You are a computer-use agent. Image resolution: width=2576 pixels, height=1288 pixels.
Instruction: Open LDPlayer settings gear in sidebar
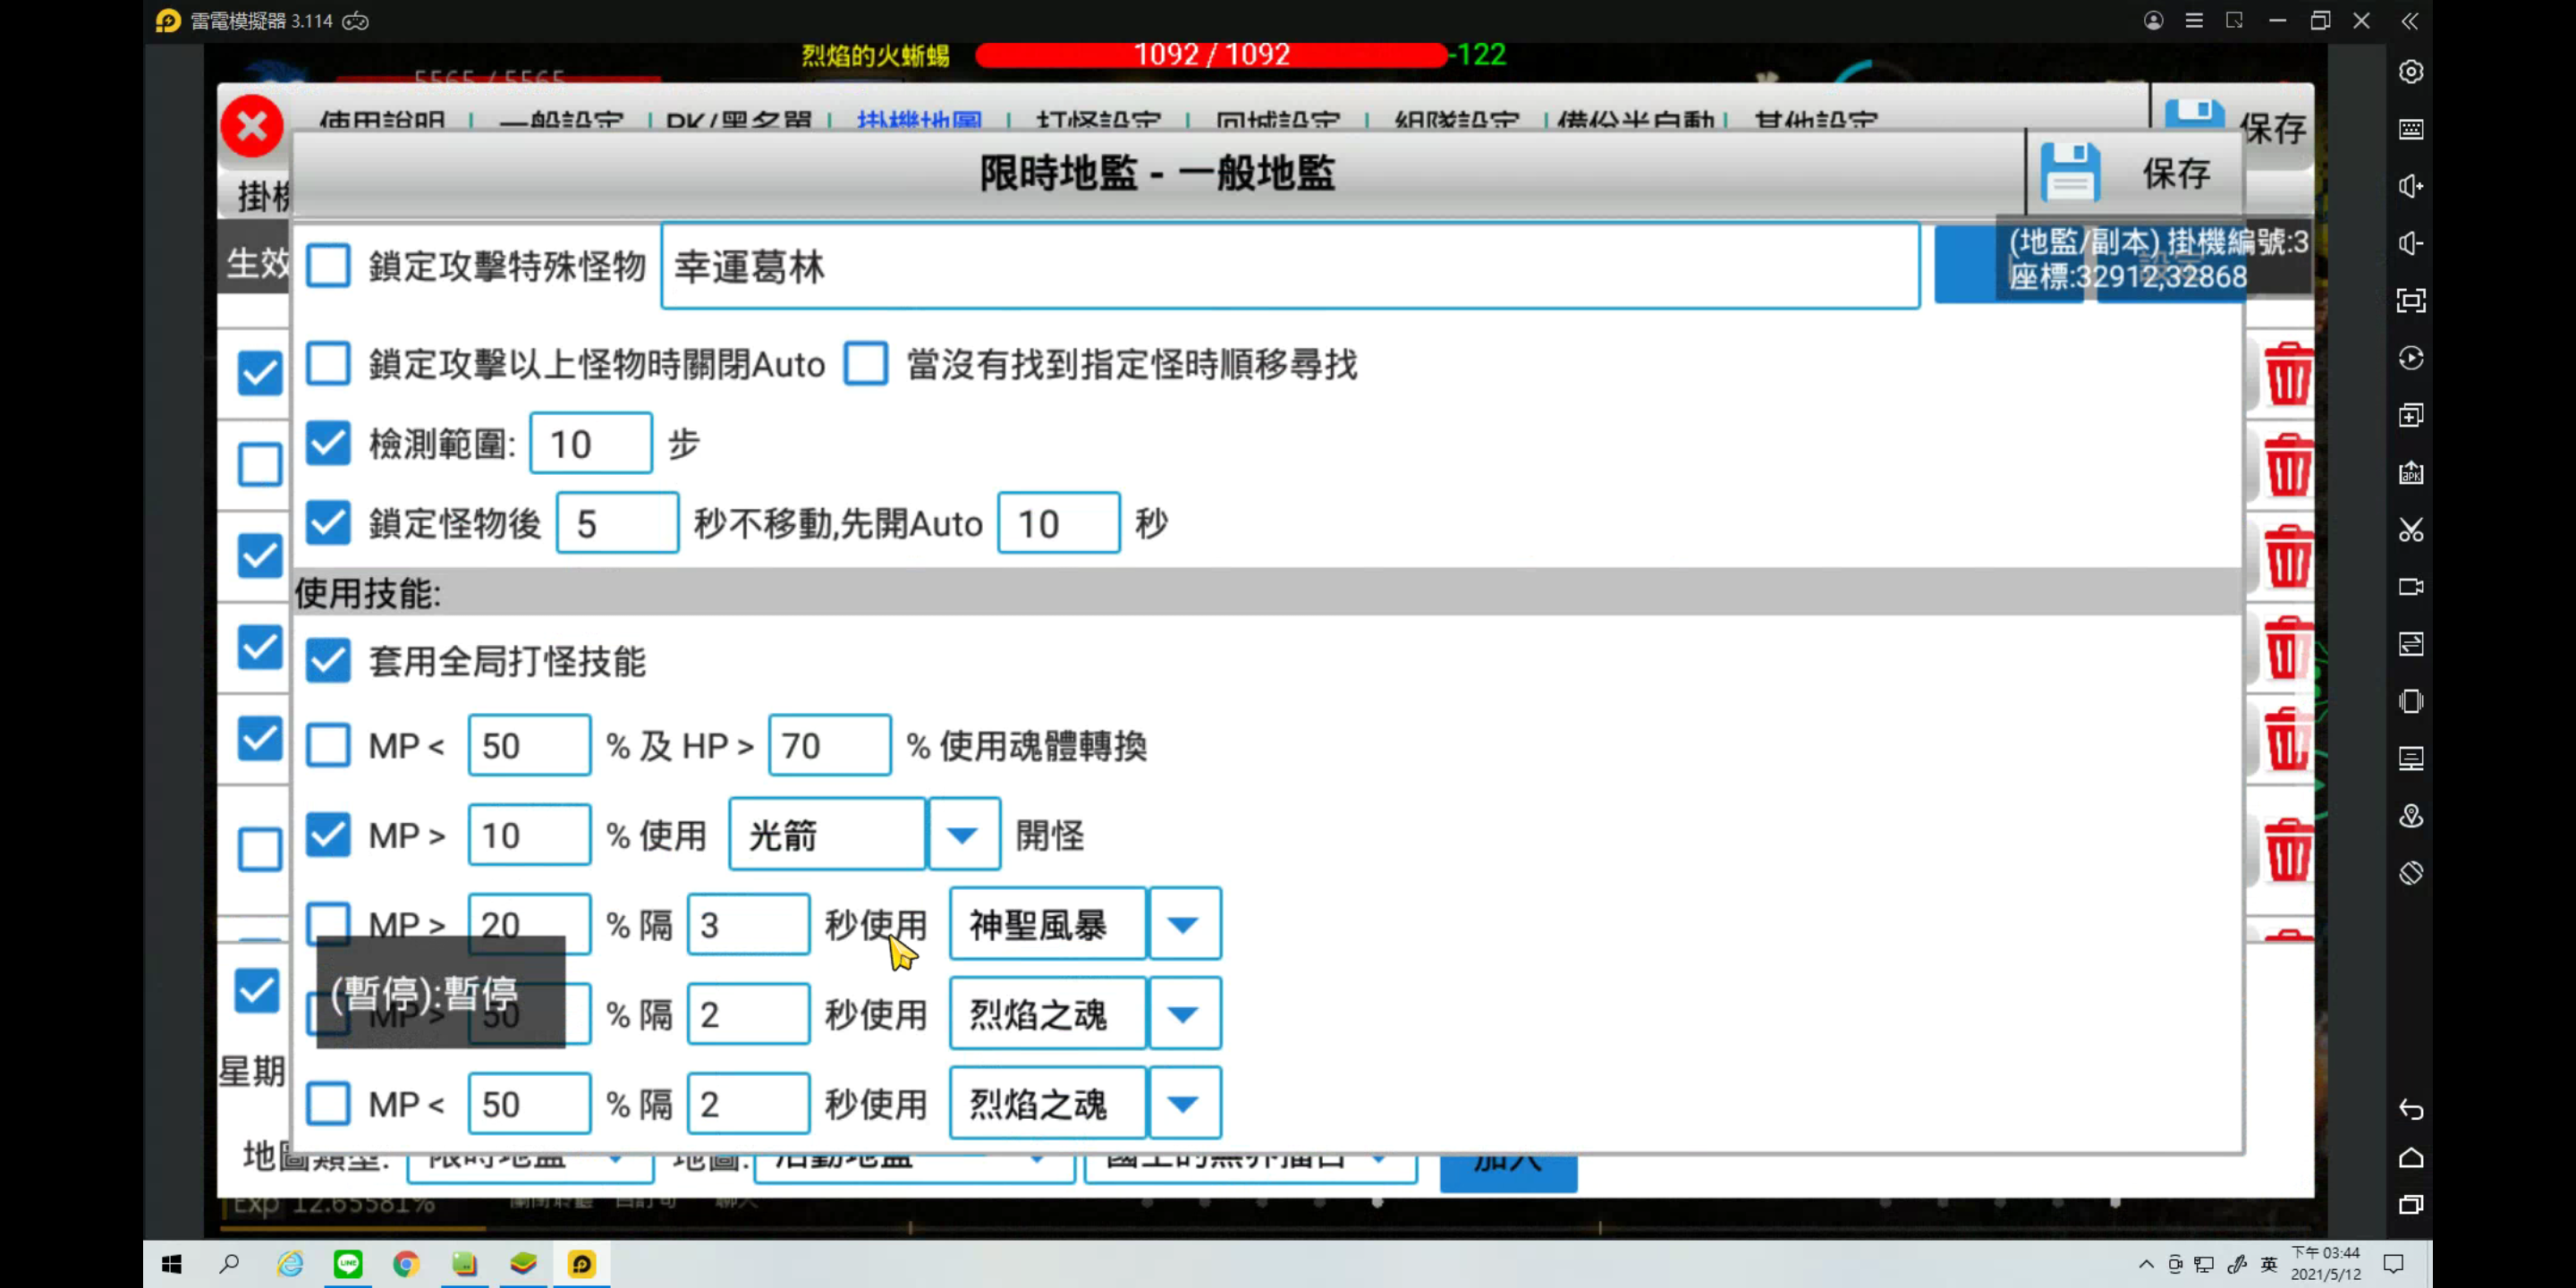coord(2411,72)
